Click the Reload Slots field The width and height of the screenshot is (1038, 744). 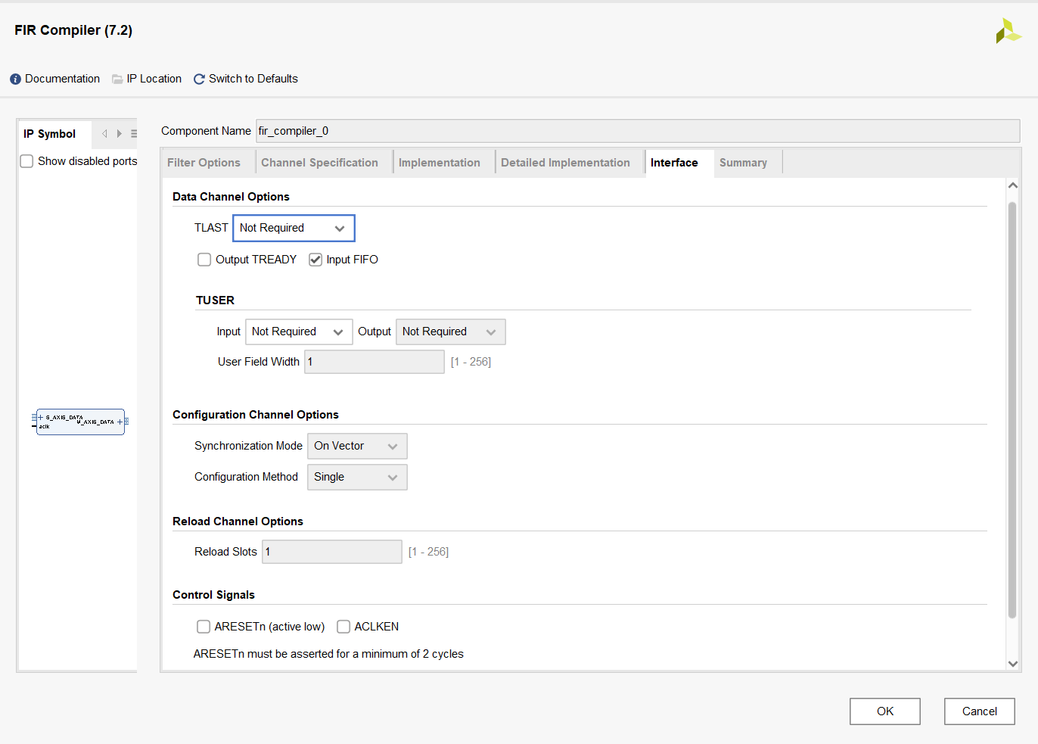coord(332,552)
